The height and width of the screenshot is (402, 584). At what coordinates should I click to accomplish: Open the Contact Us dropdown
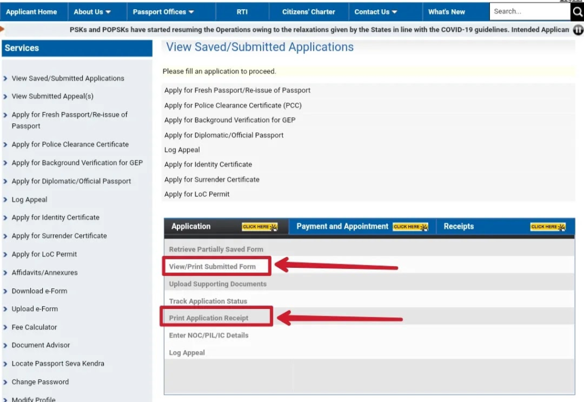[375, 11]
